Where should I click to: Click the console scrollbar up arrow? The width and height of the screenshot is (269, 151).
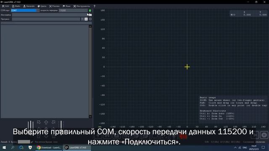(90, 26)
